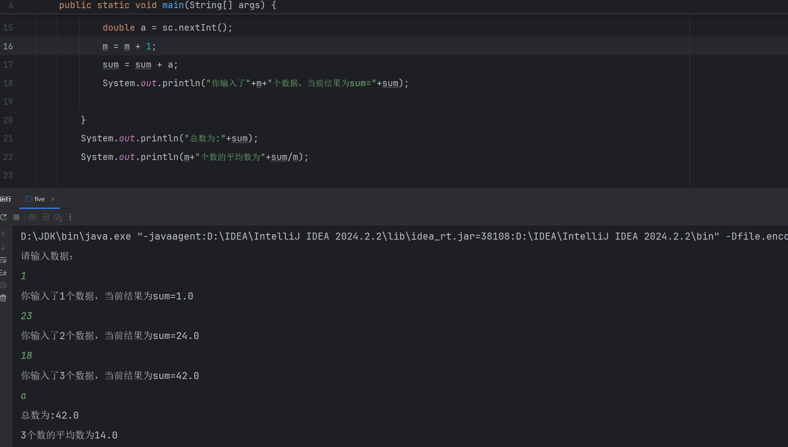
Task: Close the 'five' run tab
Action: 53,199
